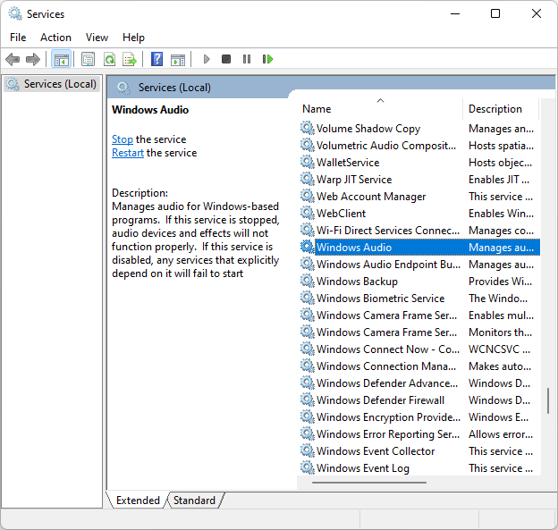558x530 pixels.
Task: Minimize the Services window
Action: (455, 14)
